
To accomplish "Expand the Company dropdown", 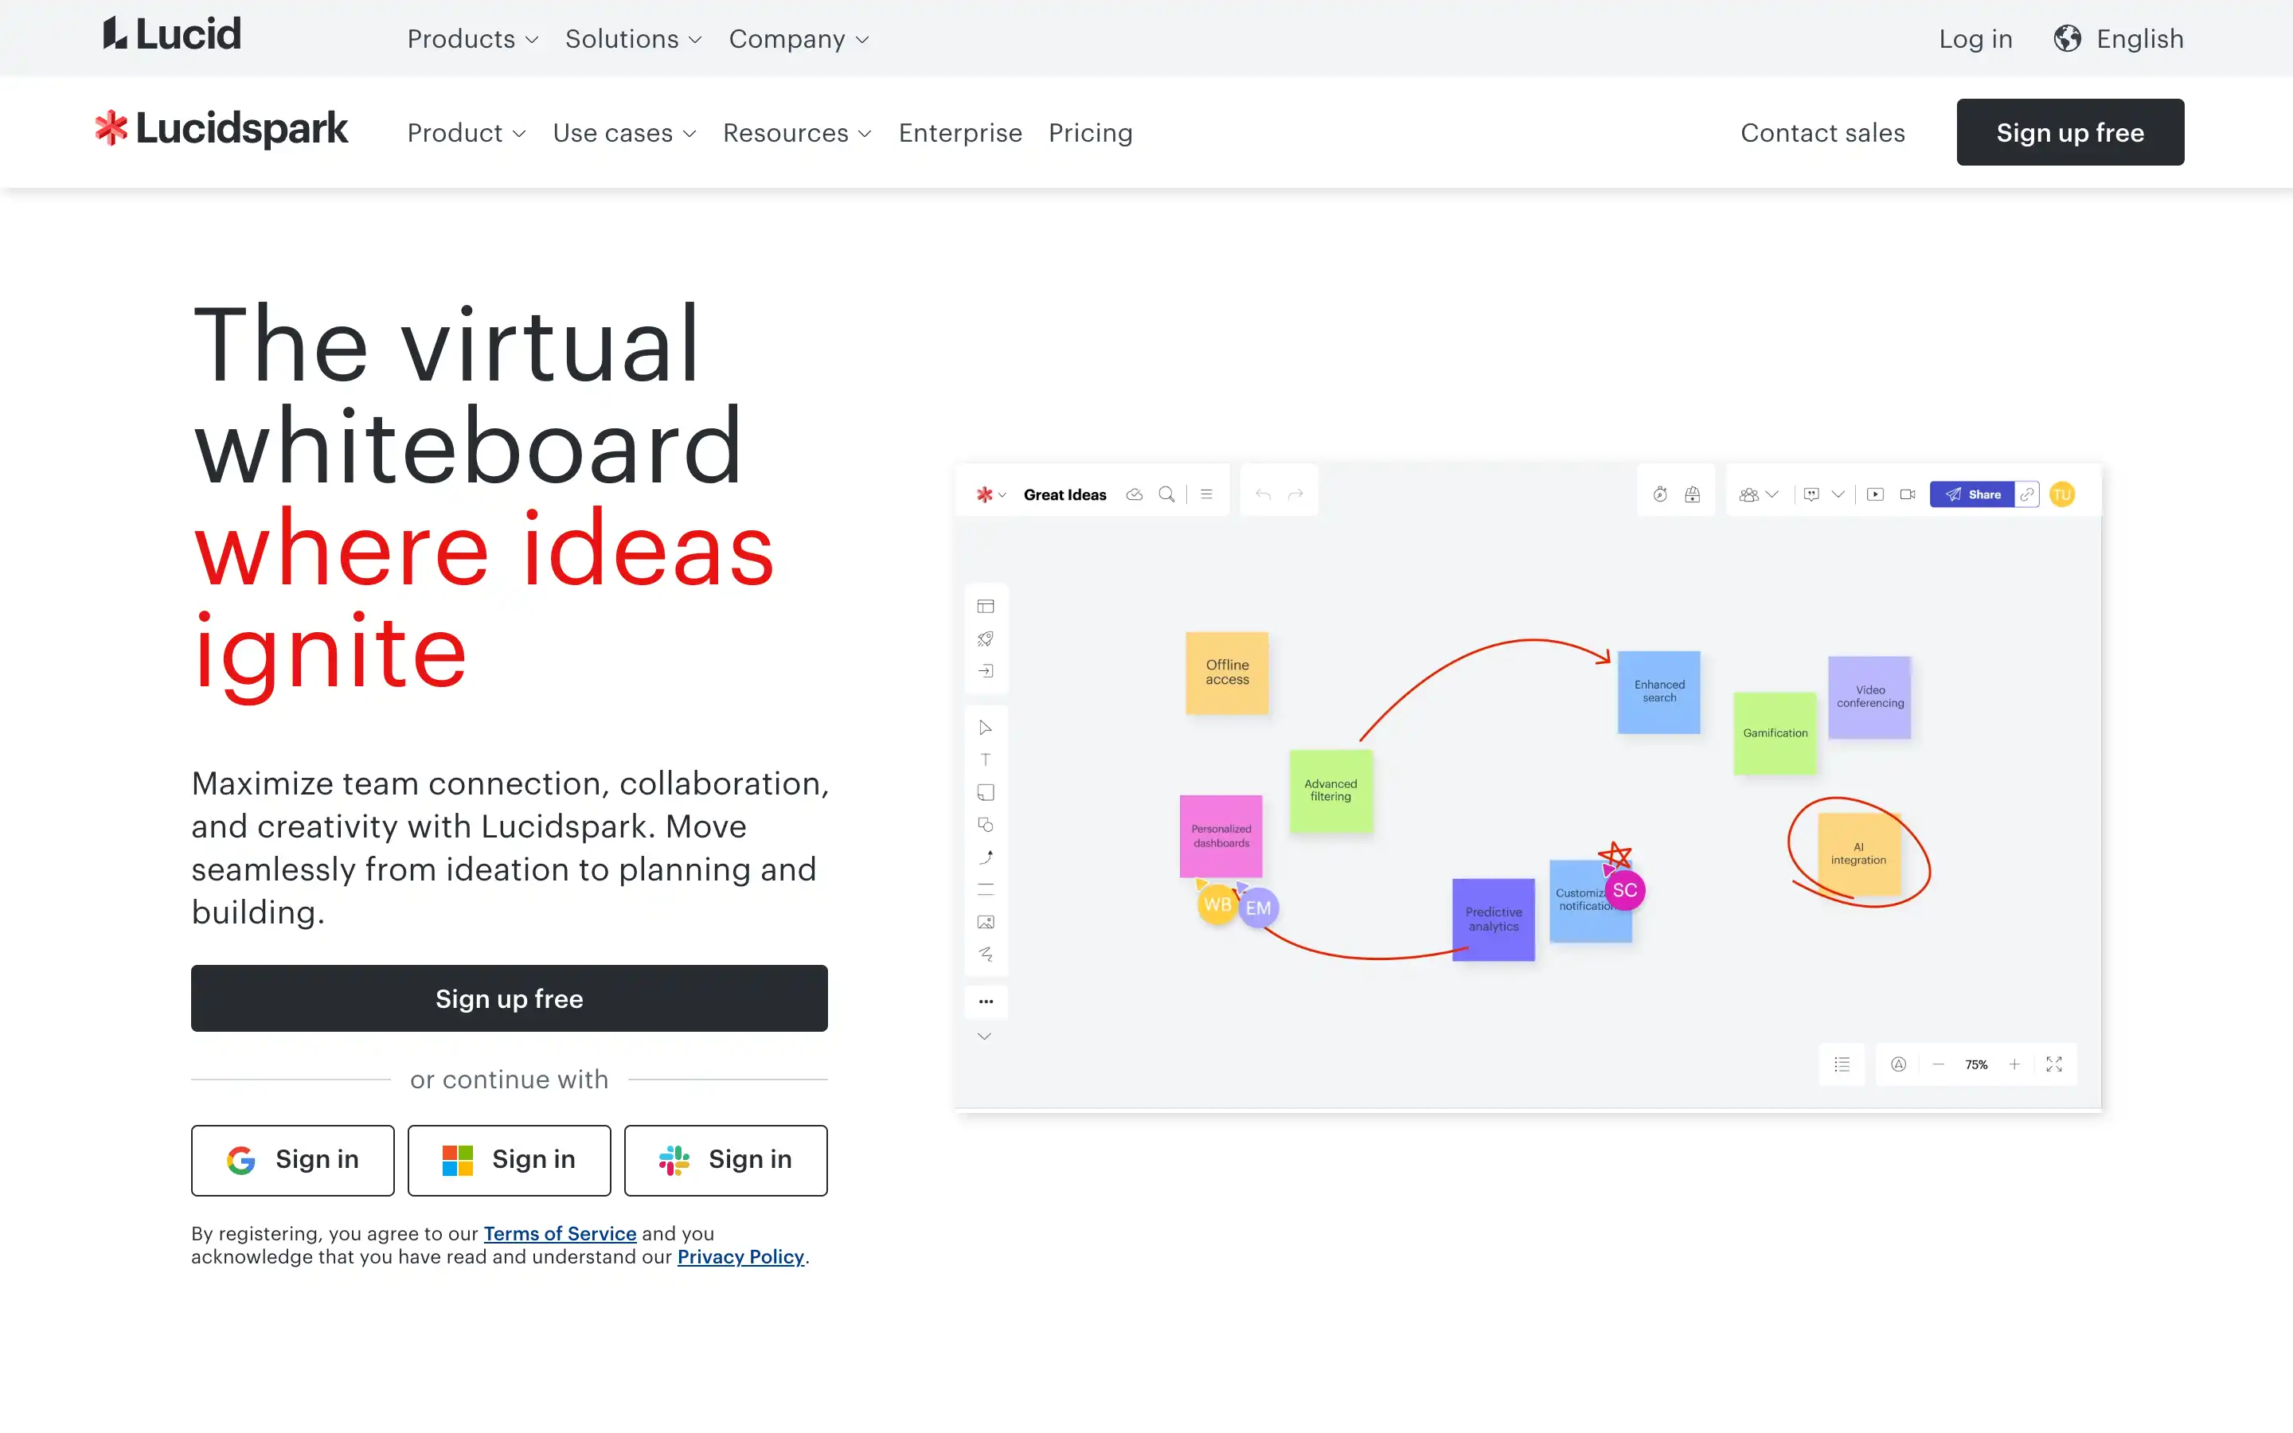I will 799,39.
